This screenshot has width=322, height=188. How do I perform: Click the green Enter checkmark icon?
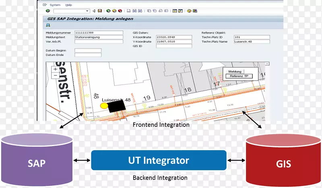[48, 11]
